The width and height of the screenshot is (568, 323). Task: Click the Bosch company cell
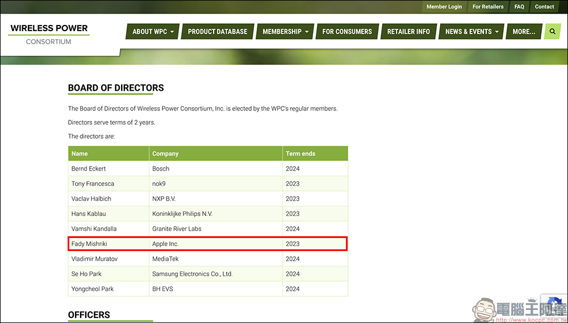coord(216,169)
